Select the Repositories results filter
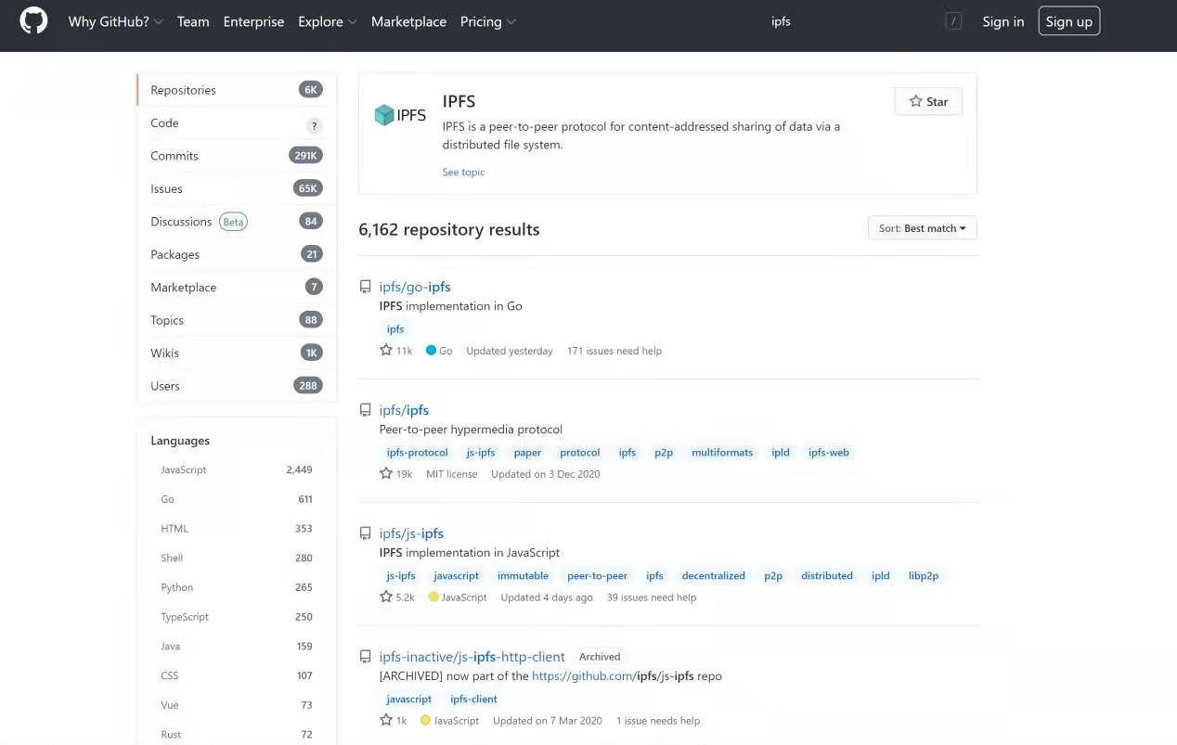 click(x=237, y=90)
